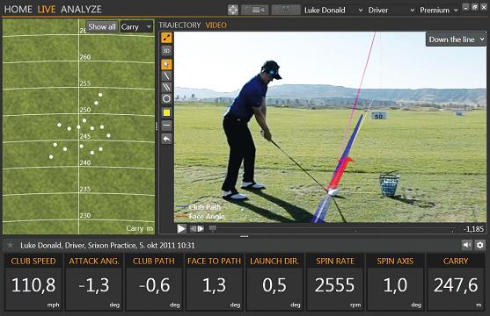Restore the application window size
490x316 pixels.
(x=474, y=7)
